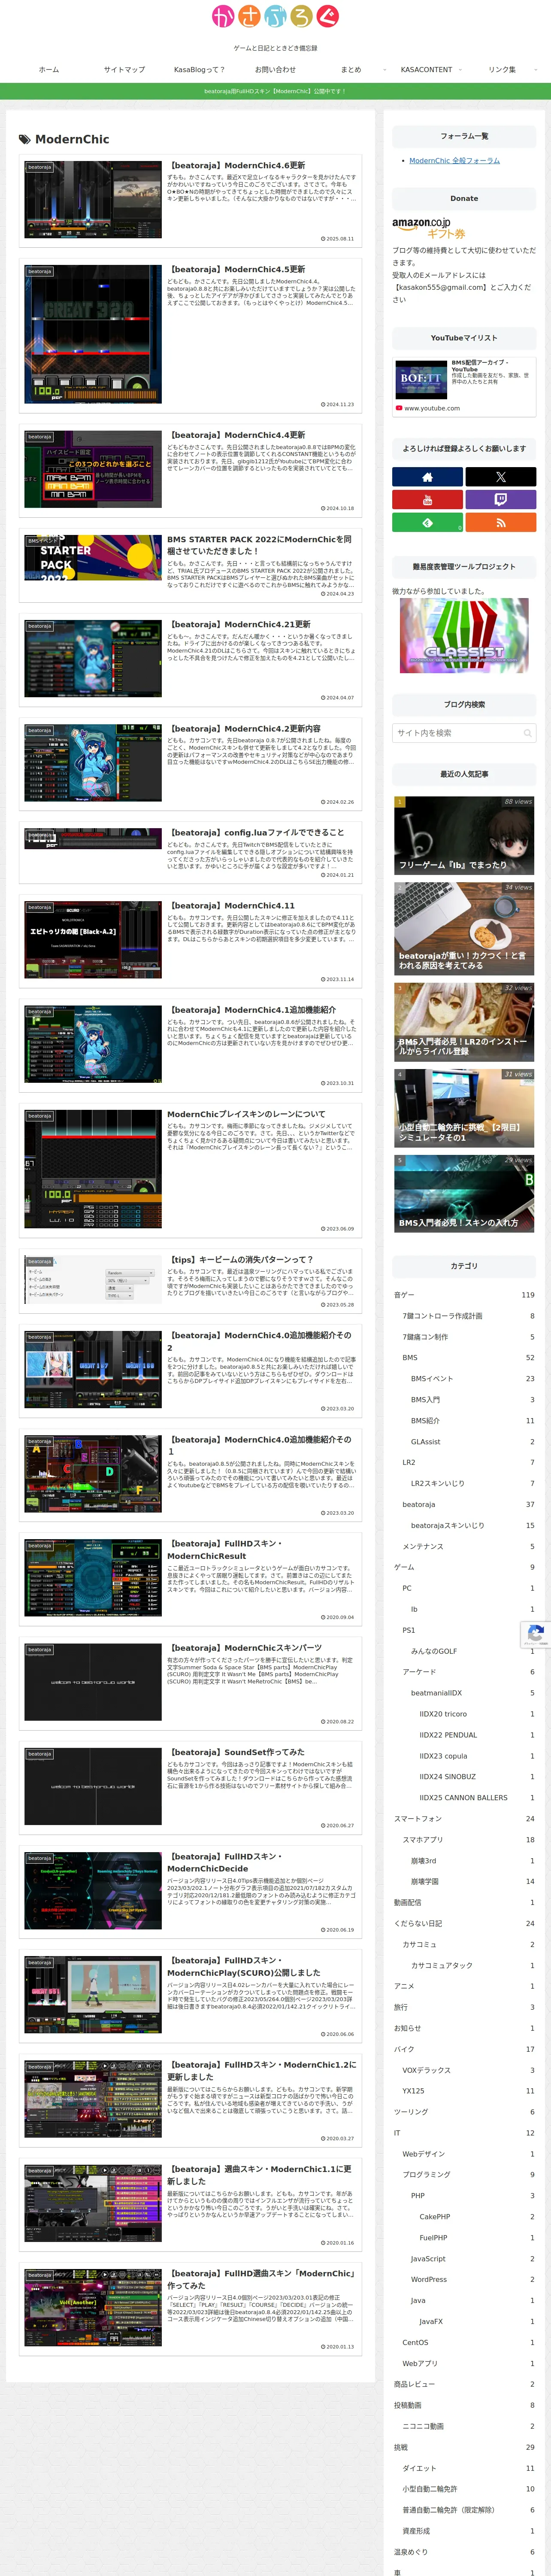
Task: Open the home icon button in sidebar
Action: pos(427,477)
